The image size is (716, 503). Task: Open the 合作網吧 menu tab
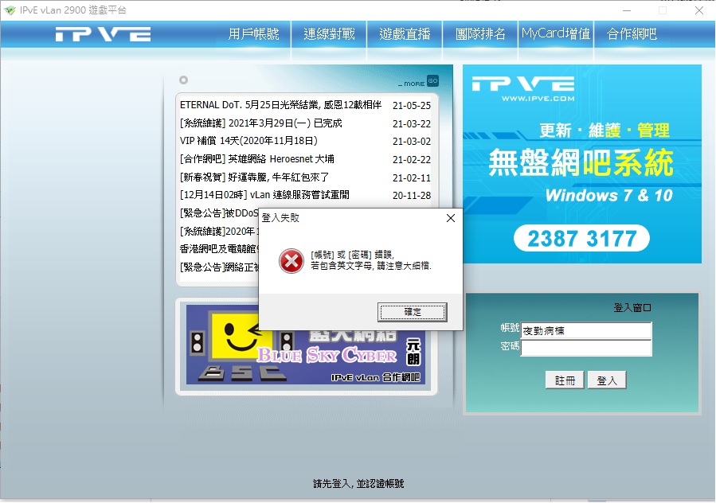(632, 33)
